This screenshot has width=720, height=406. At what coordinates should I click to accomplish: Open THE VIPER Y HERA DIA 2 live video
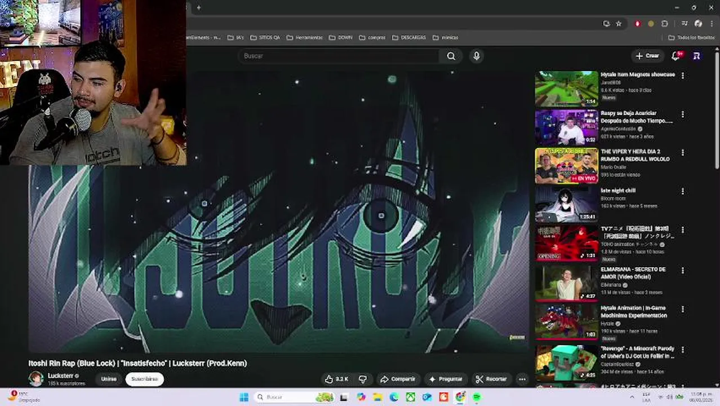point(566,166)
